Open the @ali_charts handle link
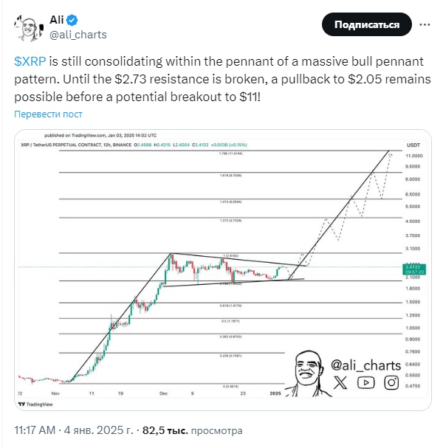 tap(78, 35)
